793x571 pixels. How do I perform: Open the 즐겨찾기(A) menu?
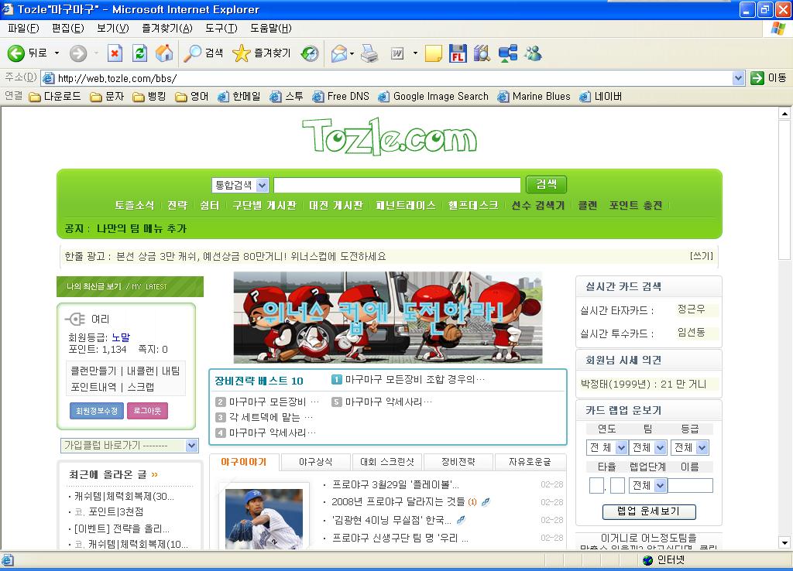pyautogui.click(x=167, y=29)
